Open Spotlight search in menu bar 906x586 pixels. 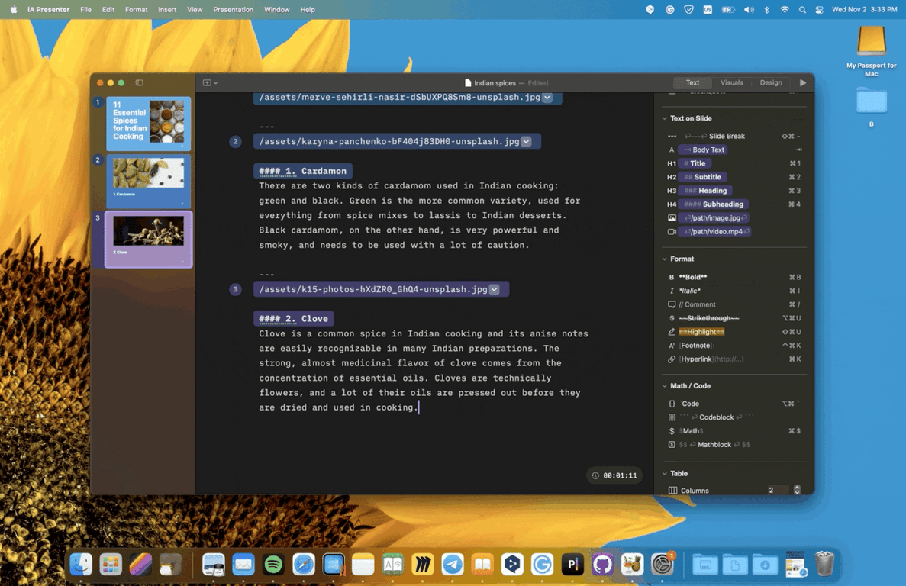pos(802,9)
